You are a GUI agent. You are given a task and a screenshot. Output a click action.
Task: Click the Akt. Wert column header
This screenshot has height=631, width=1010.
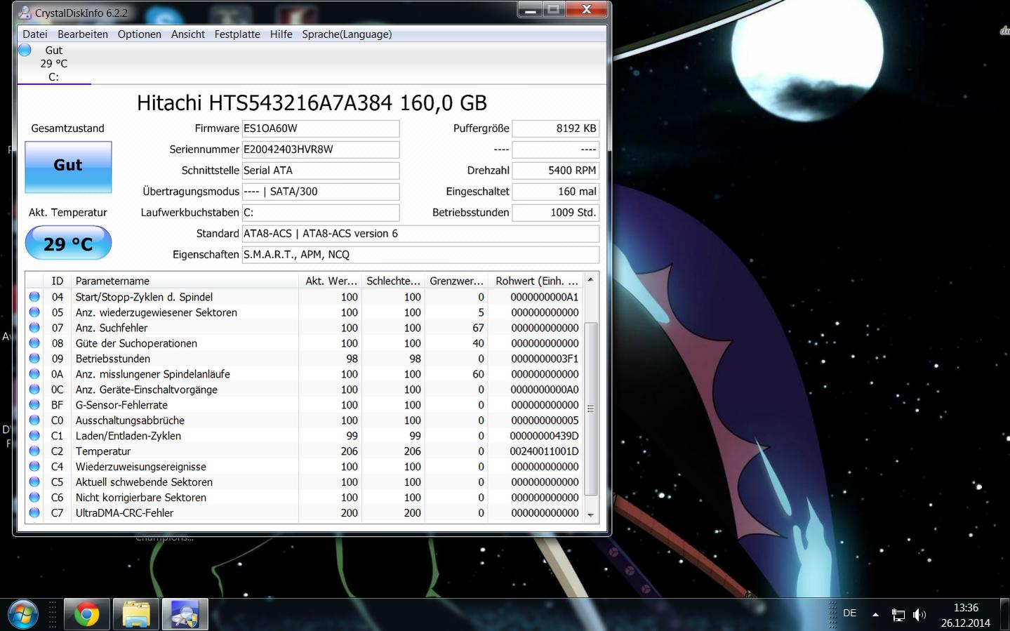(x=330, y=281)
